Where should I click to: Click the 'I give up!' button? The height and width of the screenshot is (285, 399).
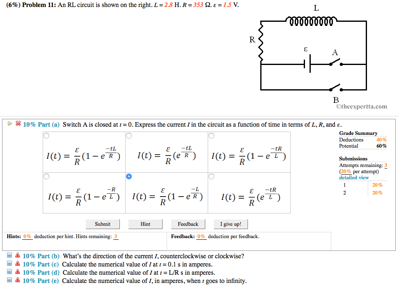pos(231,224)
